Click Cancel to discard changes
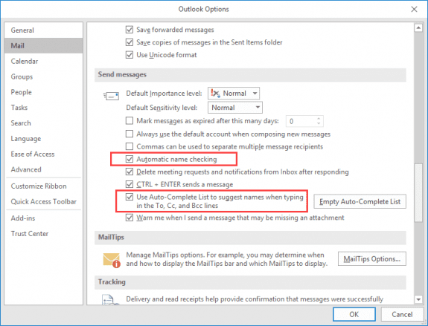This screenshot has width=428, height=326. point(402,315)
